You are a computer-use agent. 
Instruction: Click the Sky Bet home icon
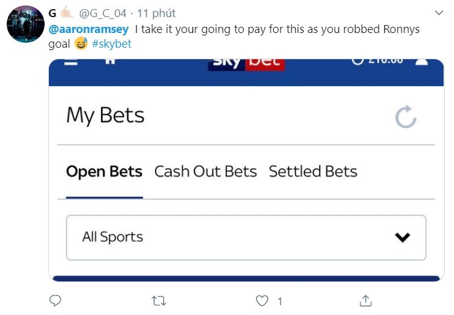111,62
